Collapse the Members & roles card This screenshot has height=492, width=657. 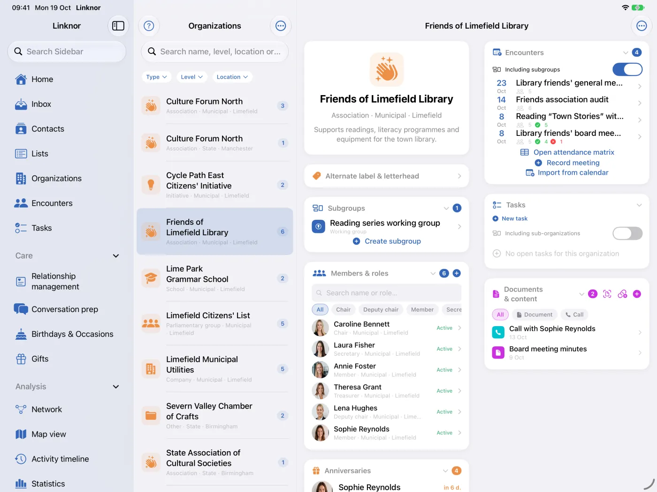coord(433,273)
